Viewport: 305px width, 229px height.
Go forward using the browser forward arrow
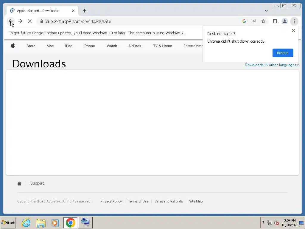pos(20,21)
